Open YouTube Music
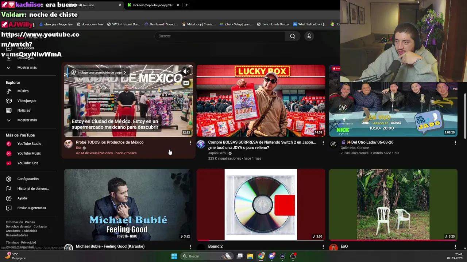467x262 pixels. pyautogui.click(x=29, y=153)
